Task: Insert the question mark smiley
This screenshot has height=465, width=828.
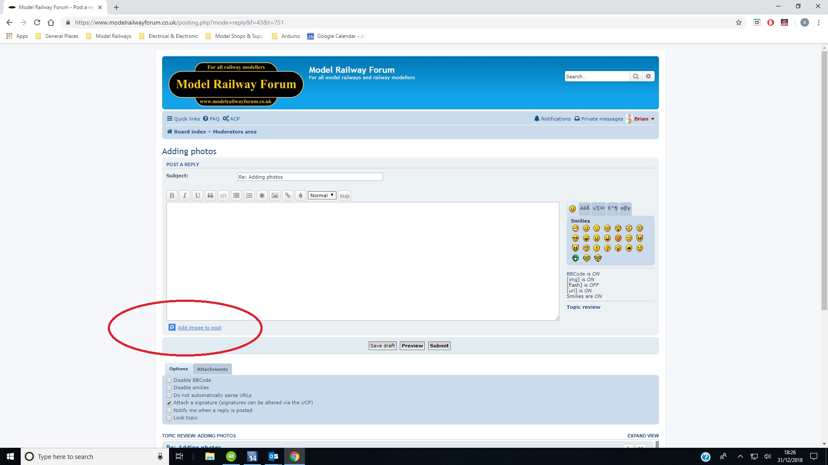Action: point(607,248)
